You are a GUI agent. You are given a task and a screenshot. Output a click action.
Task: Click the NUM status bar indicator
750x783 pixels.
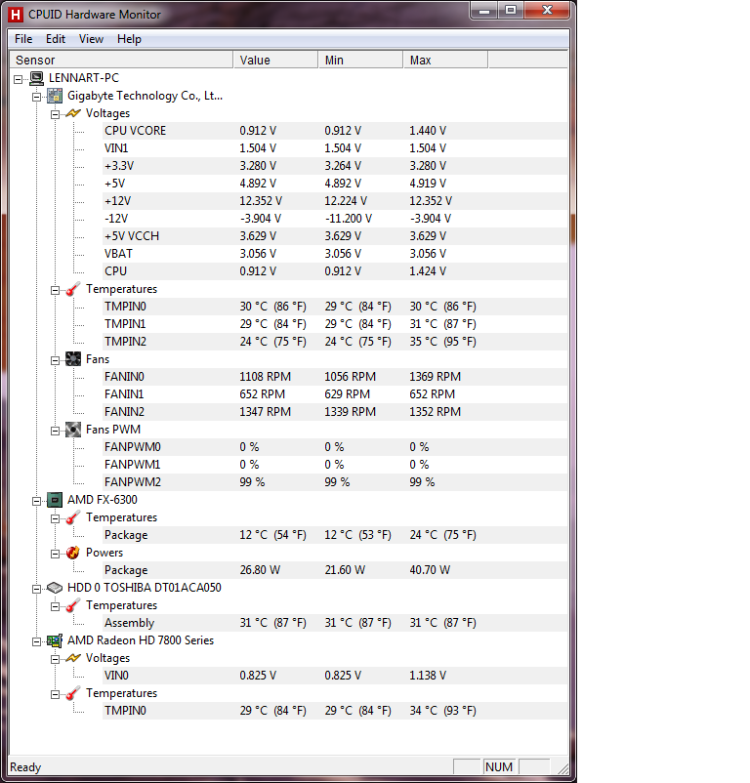[499, 767]
